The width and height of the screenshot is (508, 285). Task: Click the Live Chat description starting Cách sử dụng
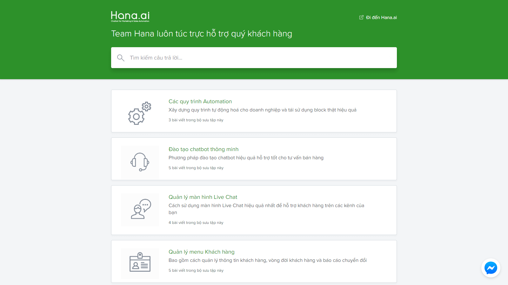point(266,209)
